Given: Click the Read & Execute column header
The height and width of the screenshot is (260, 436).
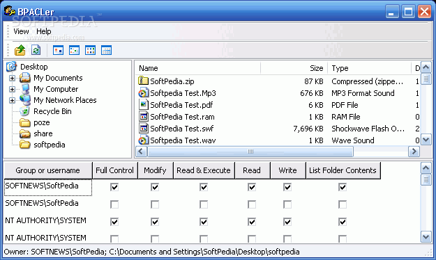Looking at the screenshot, I should click(204, 170).
